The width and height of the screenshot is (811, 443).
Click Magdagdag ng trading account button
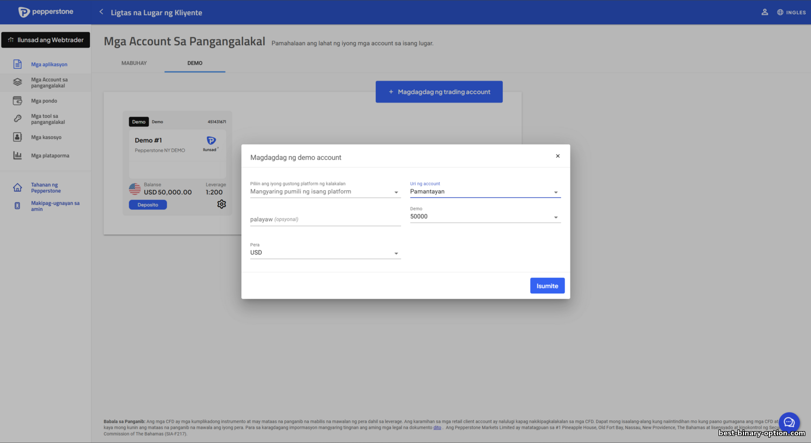[439, 92]
